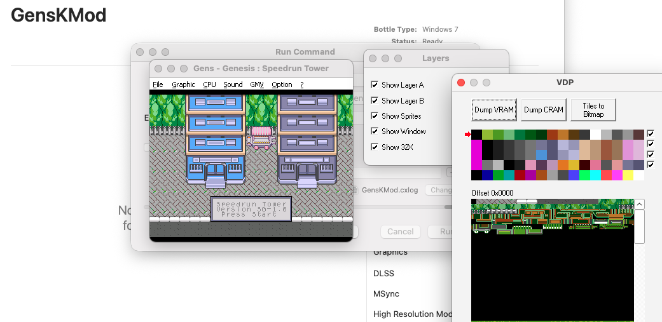
Task: Click the MSync setting label
Action: click(386, 294)
